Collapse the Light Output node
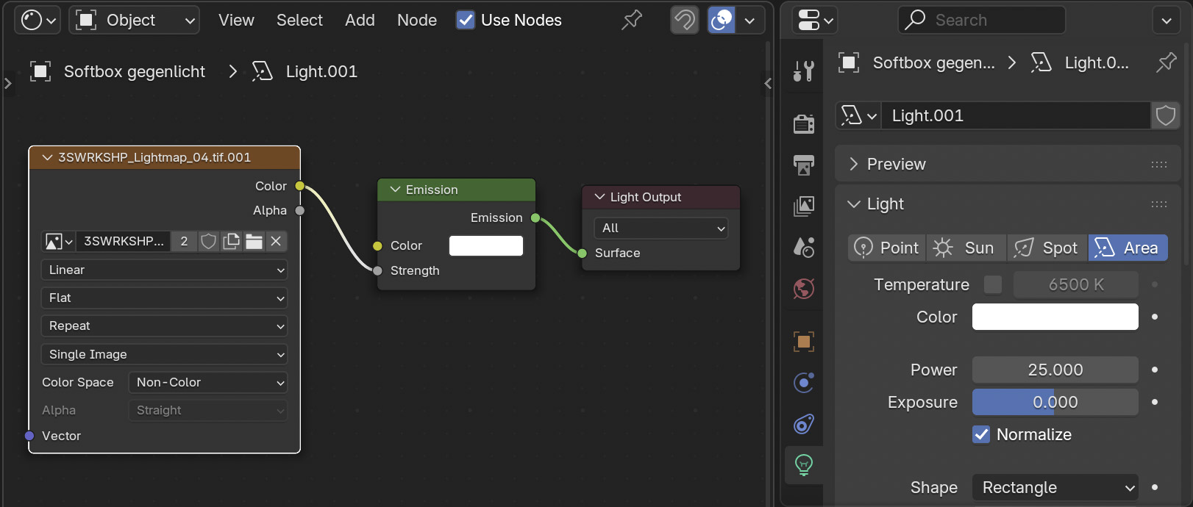The height and width of the screenshot is (507, 1193). [x=600, y=197]
